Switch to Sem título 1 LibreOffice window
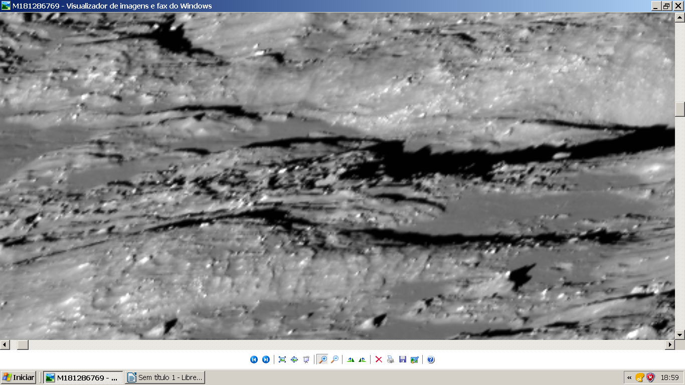The width and height of the screenshot is (685, 385). pos(165,377)
